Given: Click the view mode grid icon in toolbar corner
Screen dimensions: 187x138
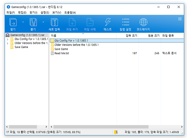Looking at the screenshot, I should coord(180,19).
